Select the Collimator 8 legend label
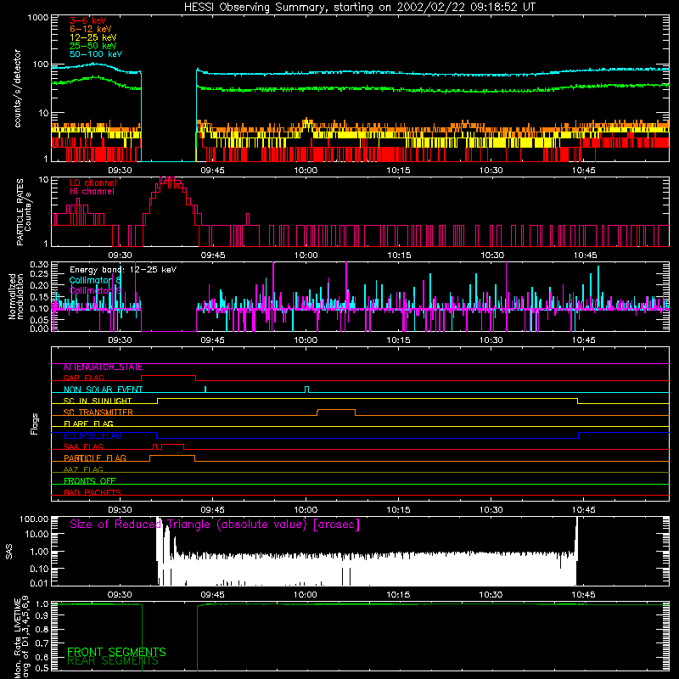 [95, 280]
